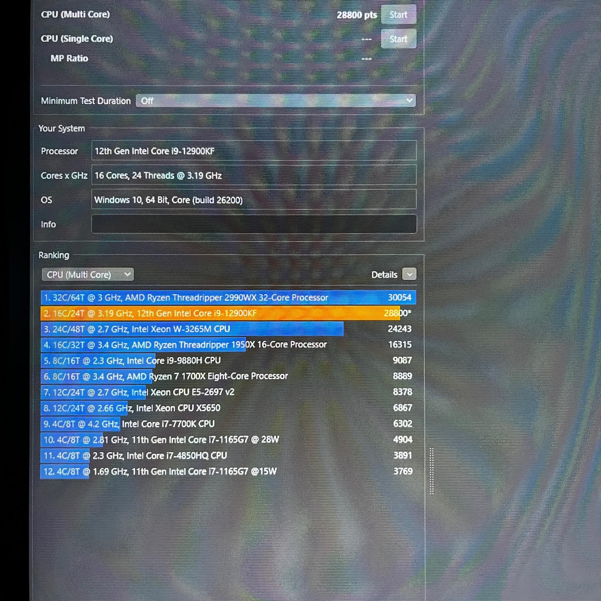
Task: Start the CPU (Multi Core) benchmark
Action: (x=399, y=15)
